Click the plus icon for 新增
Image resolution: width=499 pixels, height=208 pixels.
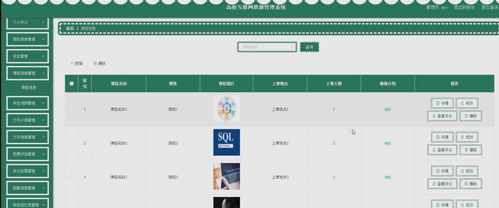point(72,63)
